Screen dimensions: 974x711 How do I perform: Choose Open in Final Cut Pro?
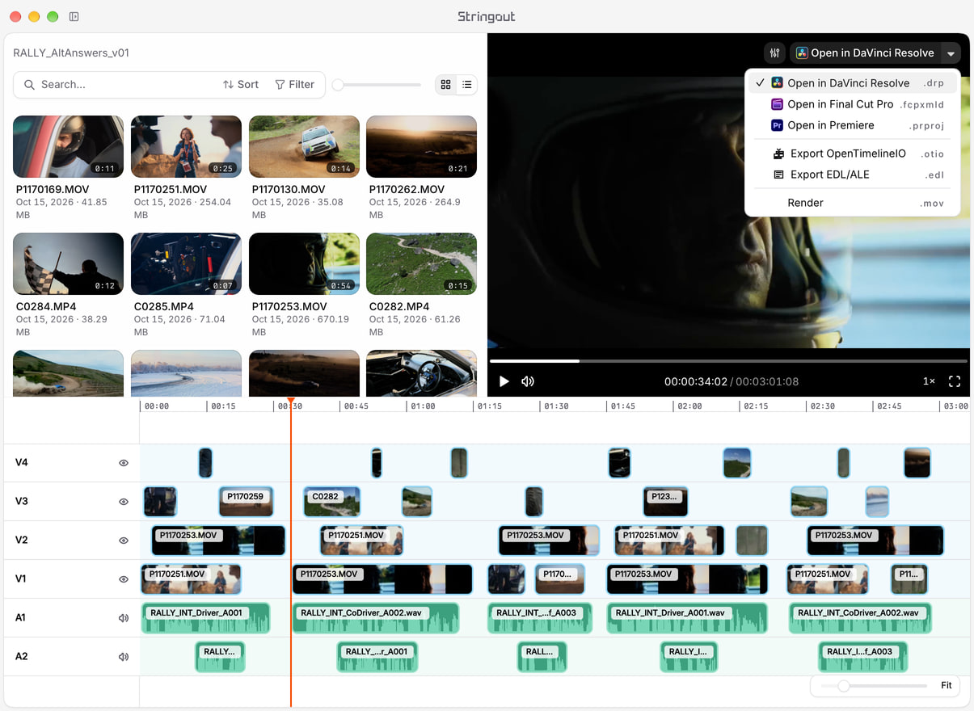point(853,104)
